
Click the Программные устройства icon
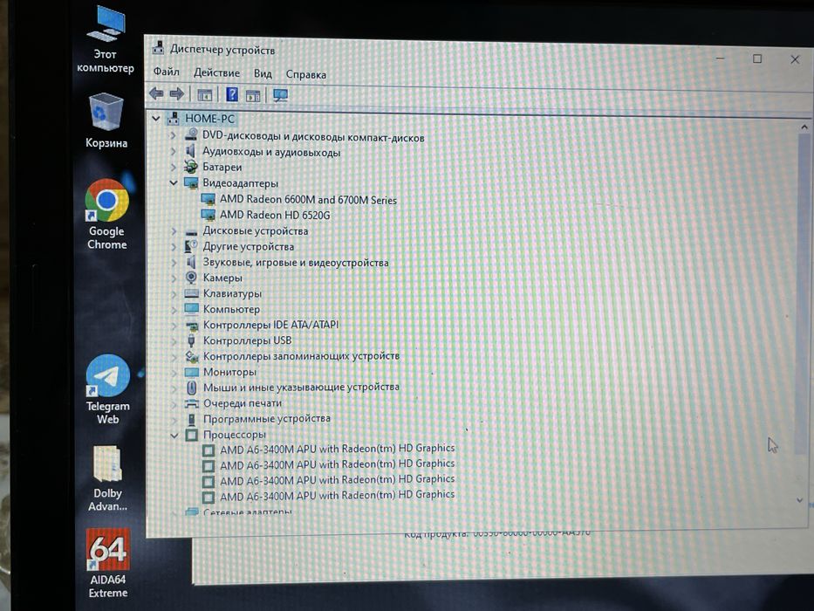tap(192, 419)
